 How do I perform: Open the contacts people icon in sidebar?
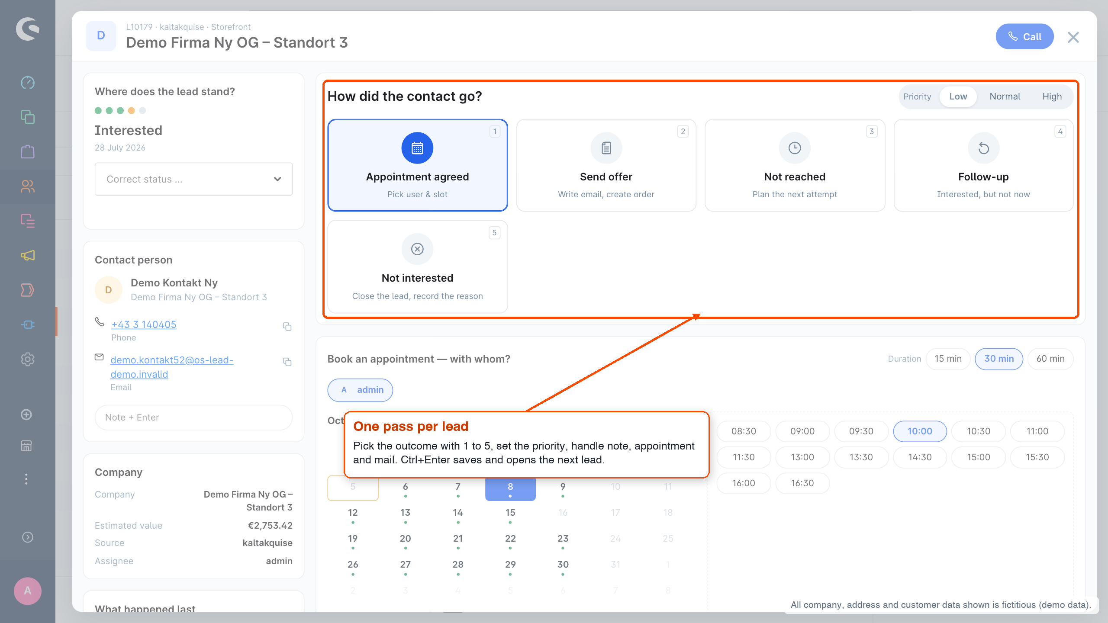point(28,186)
